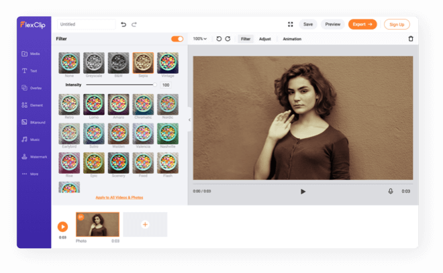The width and height of the screenshot is (443, 273).
Task: Click Apply to All Videos & Photos link
Action: pyautogui.click(x=119, y=197)
